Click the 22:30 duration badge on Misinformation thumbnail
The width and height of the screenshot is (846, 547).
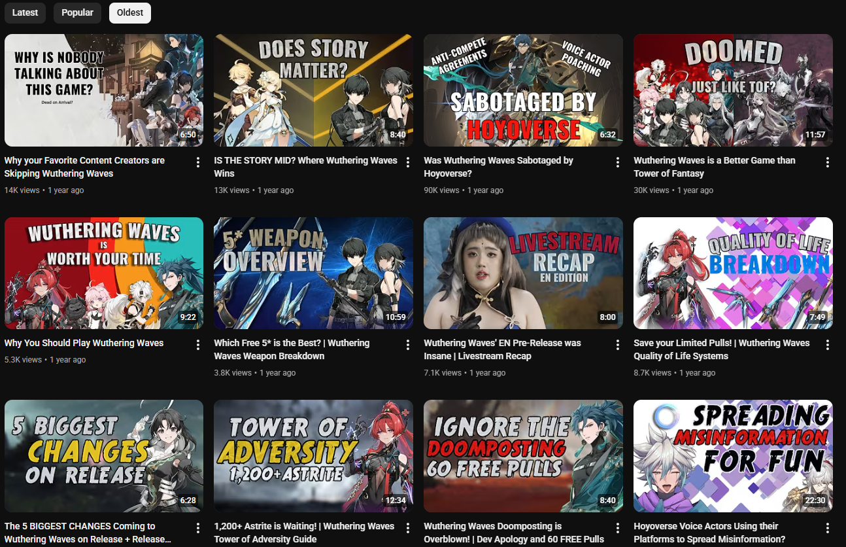point(815,501)
